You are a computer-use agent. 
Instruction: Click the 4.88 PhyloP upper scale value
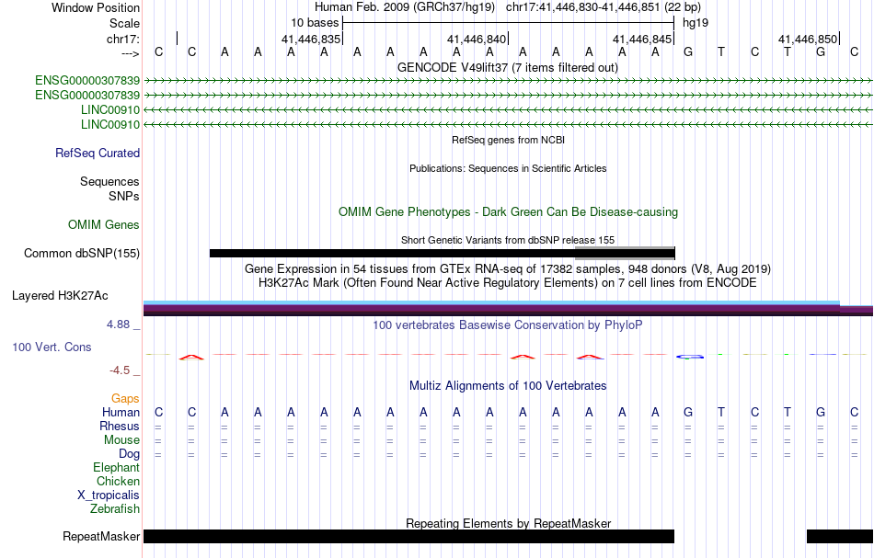click(118, 325)
